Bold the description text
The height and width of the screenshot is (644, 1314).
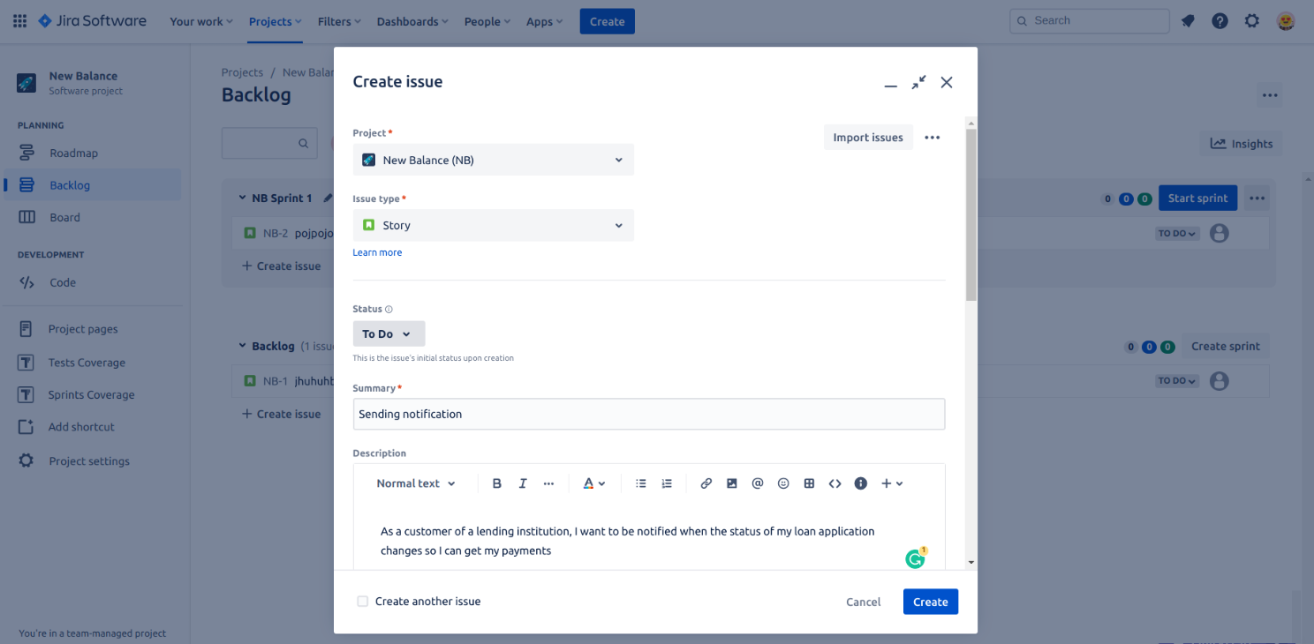497,483
